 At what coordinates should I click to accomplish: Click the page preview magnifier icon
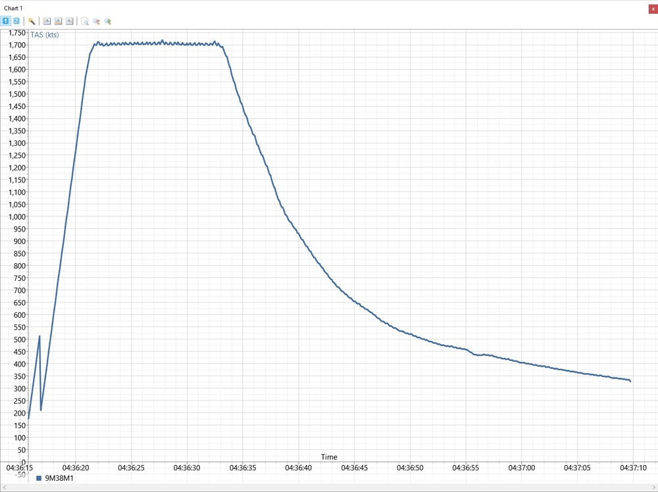[x=85, y=21]
